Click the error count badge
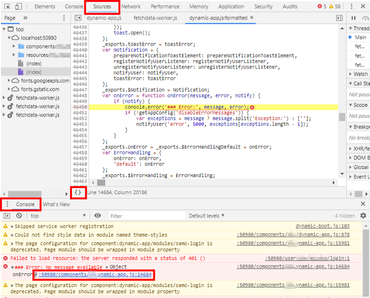The width and height of the screenshot is (370, 298). click(x=322, y=6)
